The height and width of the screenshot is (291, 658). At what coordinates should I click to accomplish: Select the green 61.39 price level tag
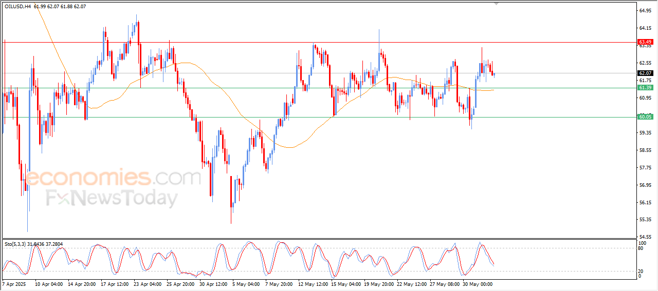645,88
